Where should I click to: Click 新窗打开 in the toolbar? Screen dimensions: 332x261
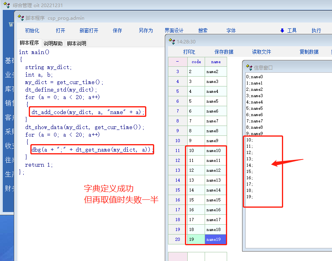click(89, 30)
